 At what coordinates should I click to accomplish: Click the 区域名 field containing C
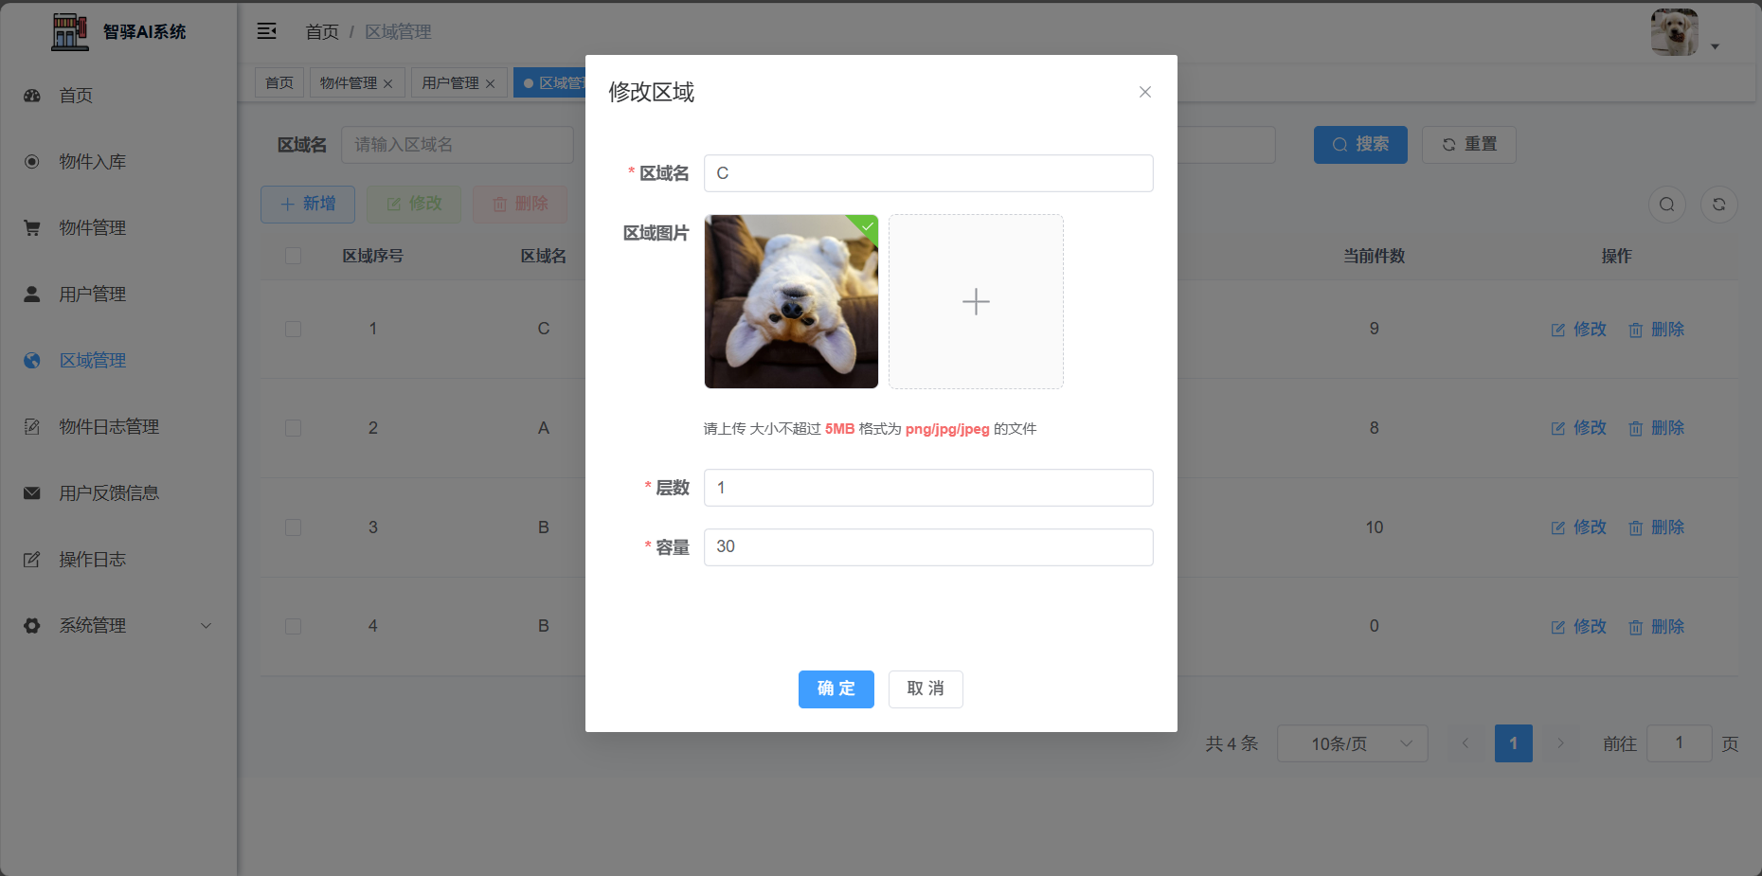(x=928, y=173)
